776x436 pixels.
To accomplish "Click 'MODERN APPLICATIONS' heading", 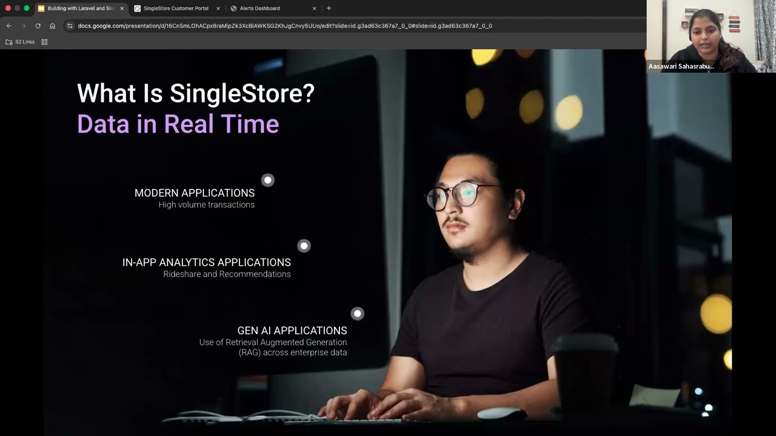I will [195, 193].
